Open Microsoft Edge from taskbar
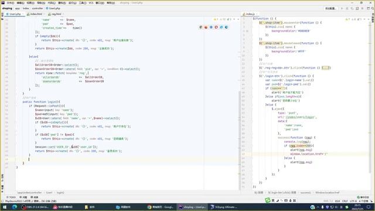 pos(15,207)
